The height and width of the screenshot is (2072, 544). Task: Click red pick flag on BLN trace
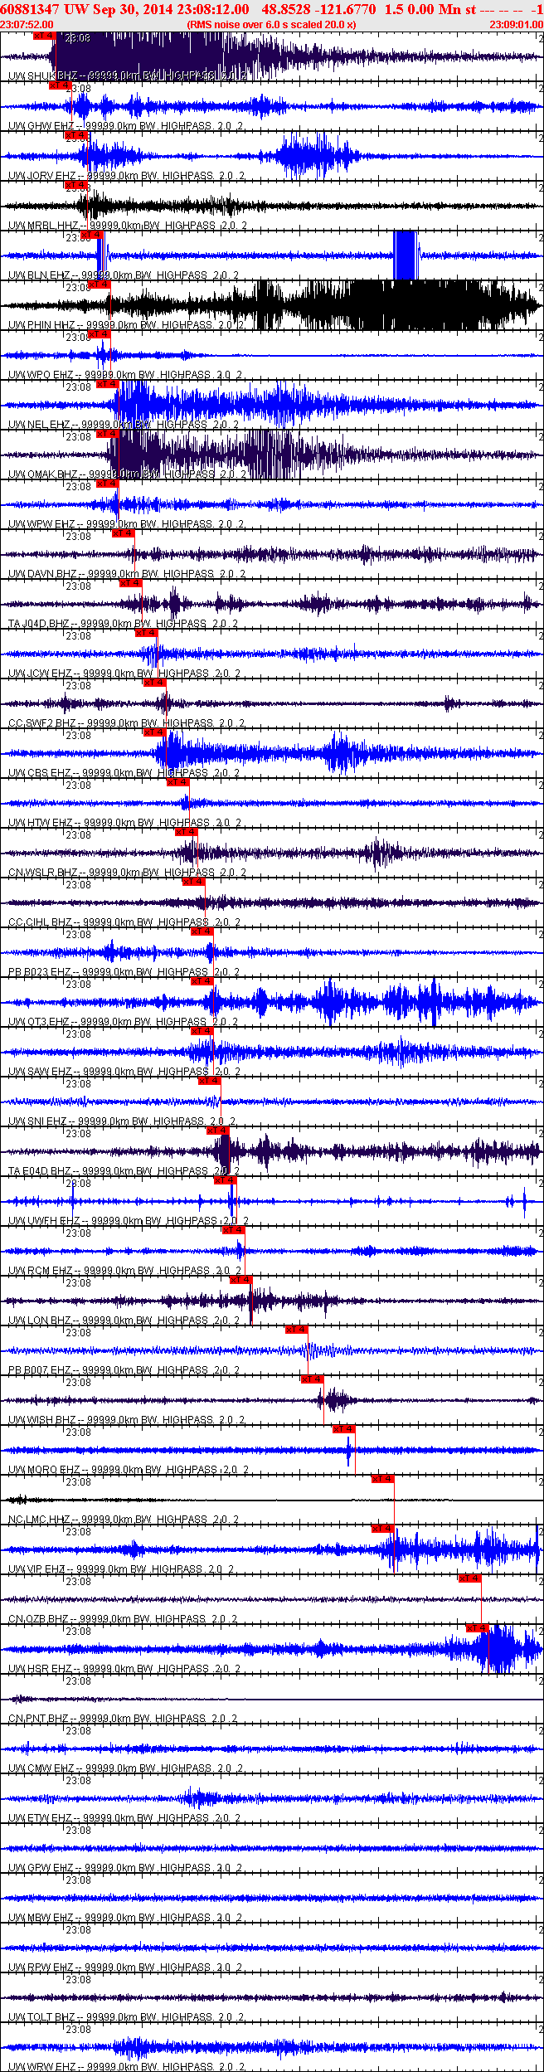coord(92,235)
